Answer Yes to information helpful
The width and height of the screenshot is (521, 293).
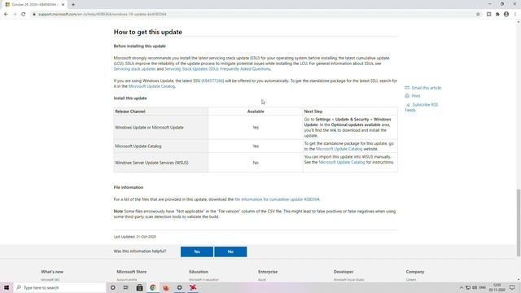tap(197, 251)
